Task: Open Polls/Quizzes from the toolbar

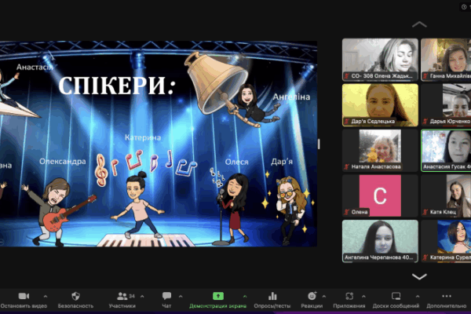Action: coord(272,295)
